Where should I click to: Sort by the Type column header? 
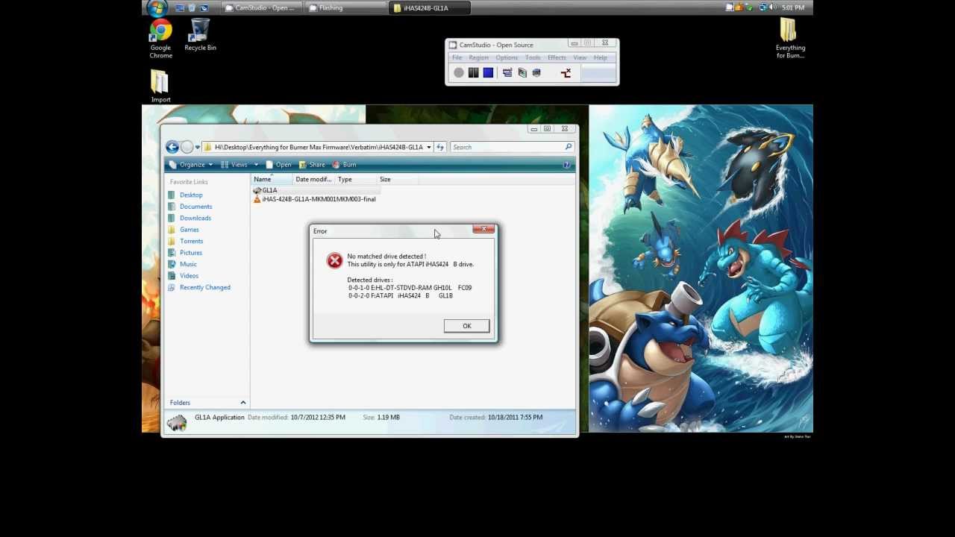[x=356, y=180]
